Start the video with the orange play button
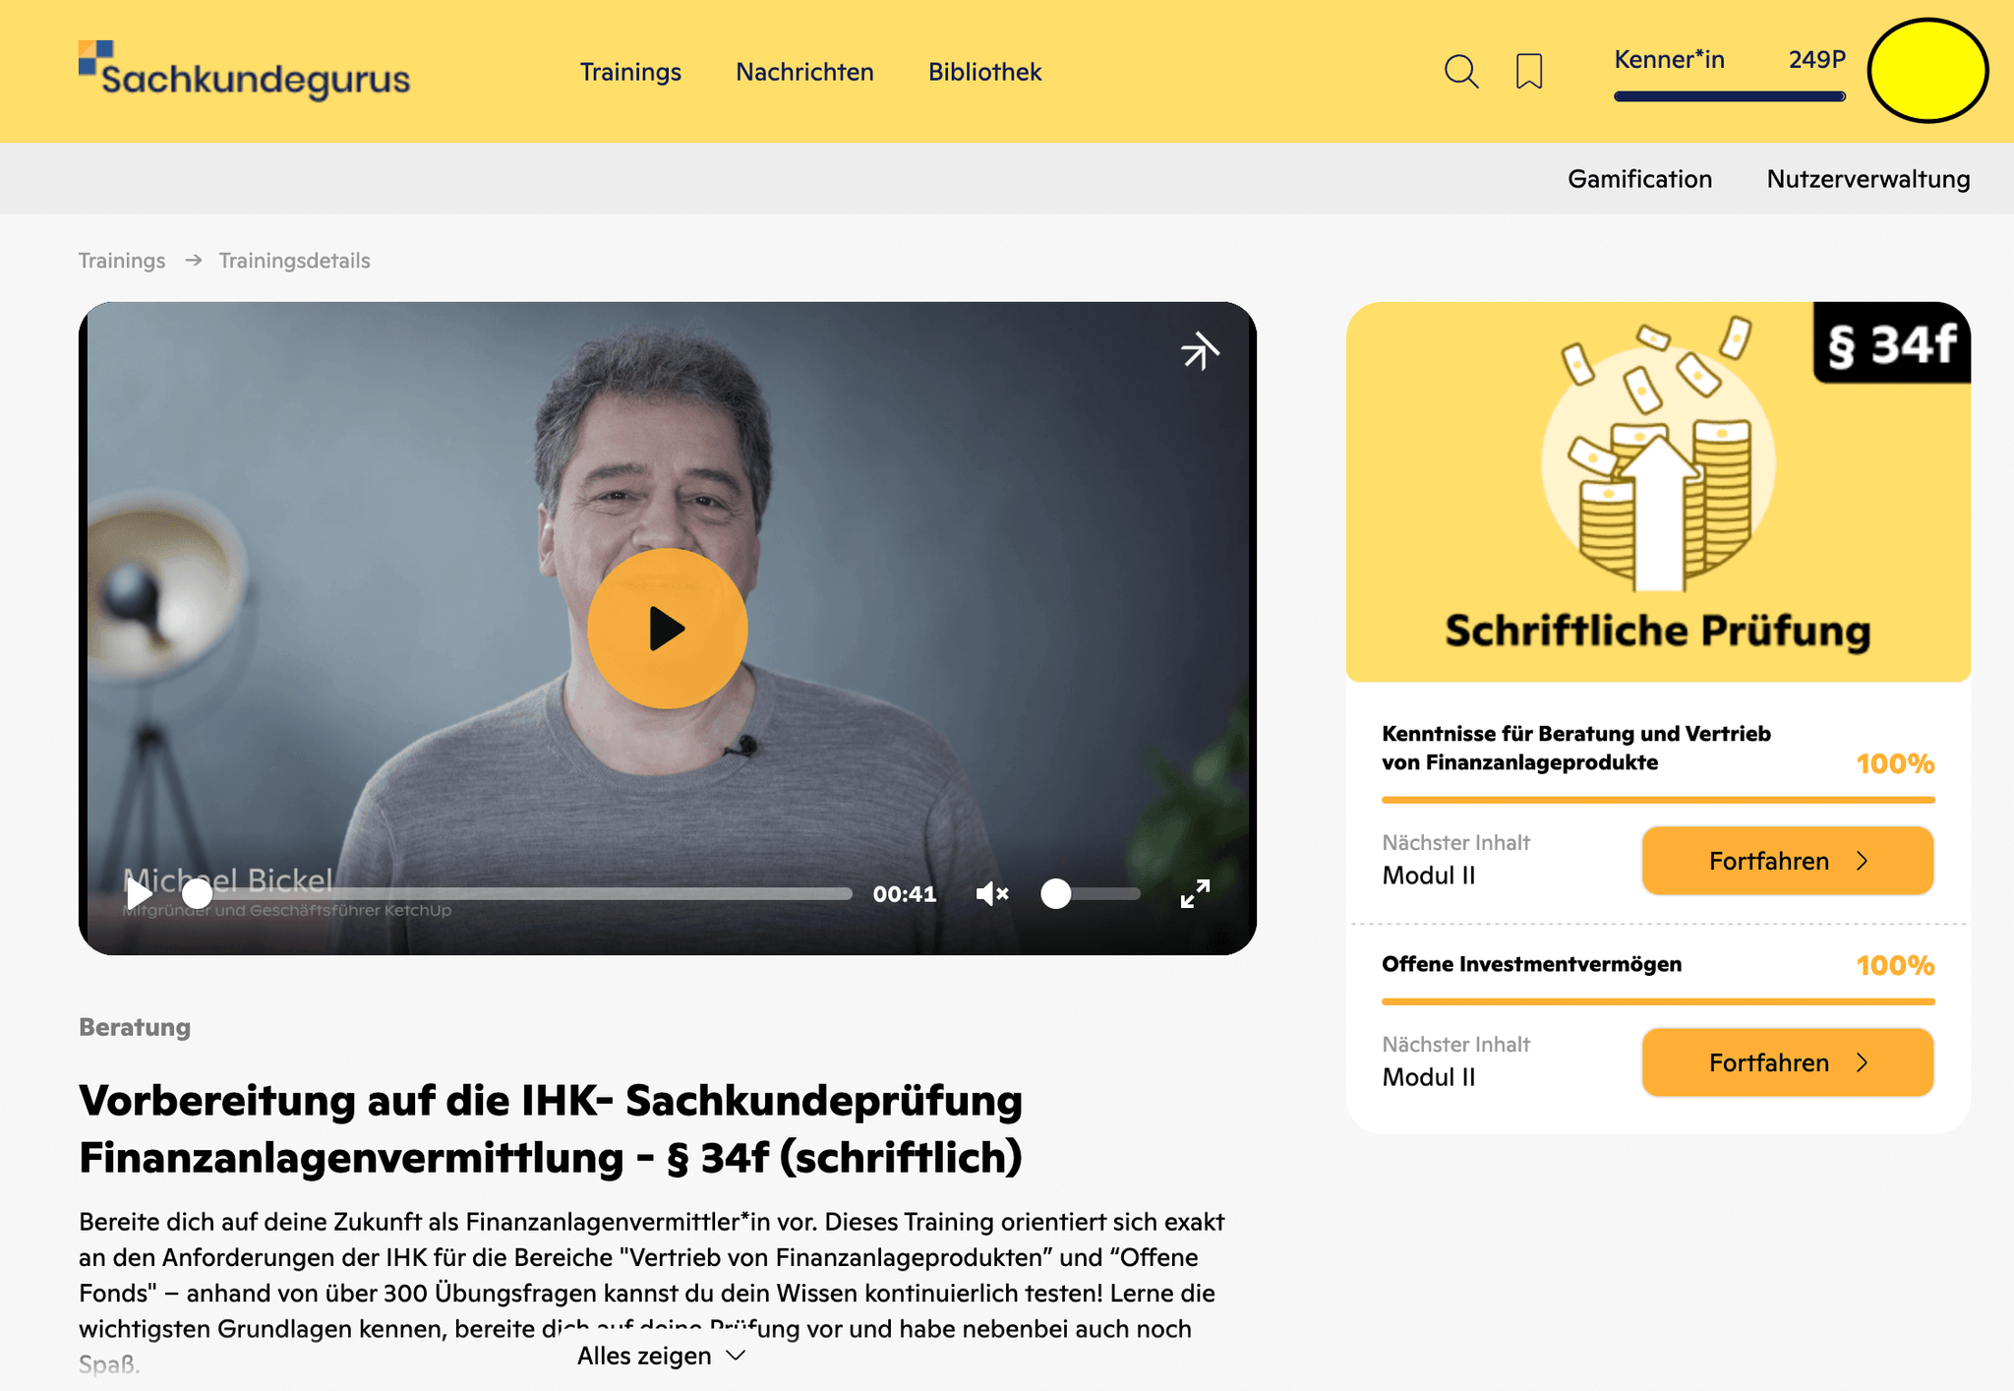This screenshot has width=2014, height=1391. tap(668, 629)
